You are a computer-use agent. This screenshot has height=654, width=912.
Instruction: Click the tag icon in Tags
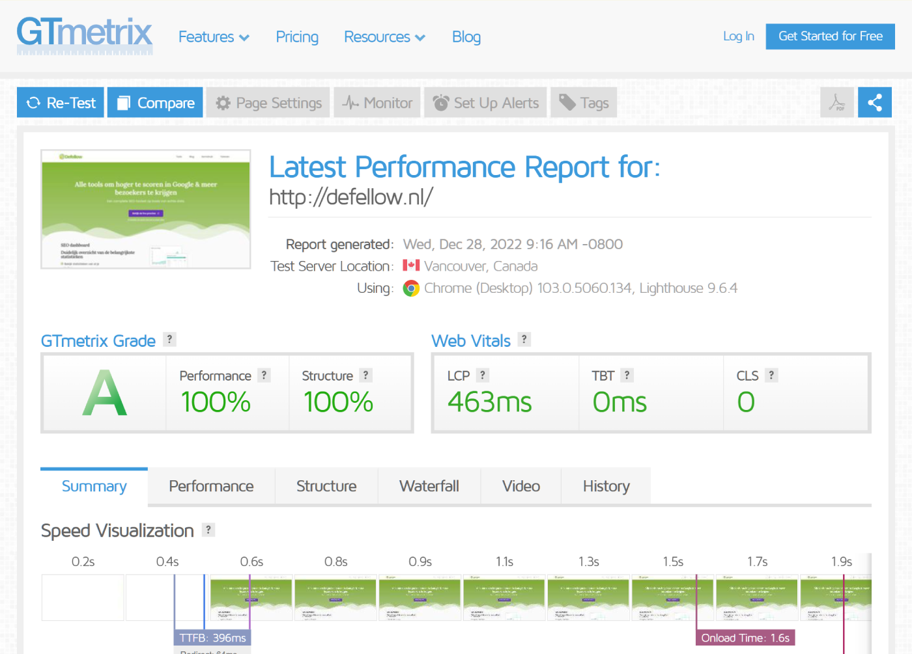(567, 102)
